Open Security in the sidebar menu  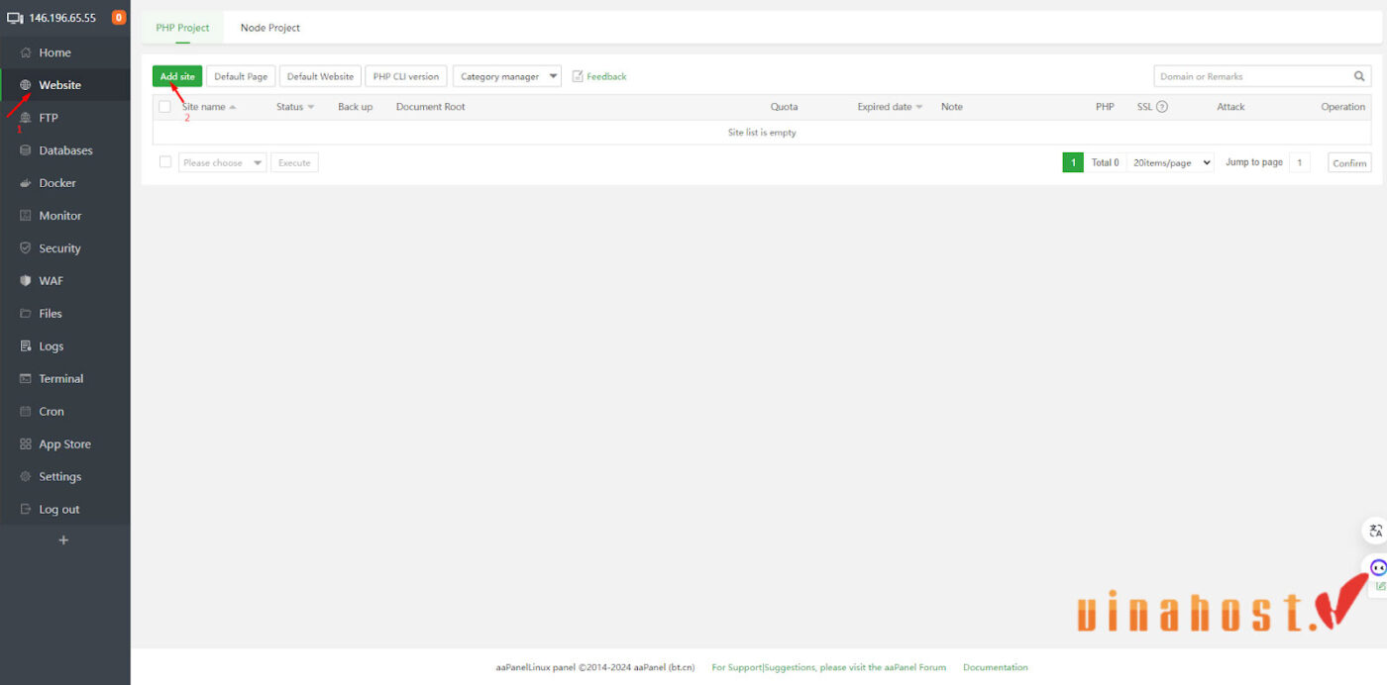pyautogui.click(x=59, y=248)
